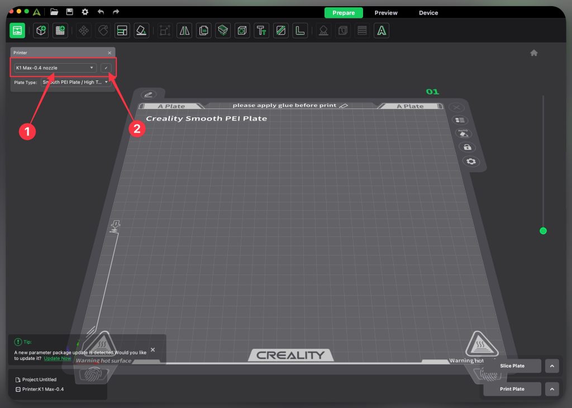Select the Text tool in toolbar
The width and height of the screenshot is (572, 408).
pos(261,31)
